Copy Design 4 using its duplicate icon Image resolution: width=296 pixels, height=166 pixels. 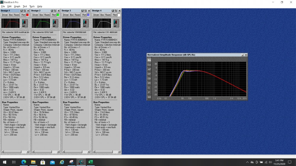click(116, 11)
